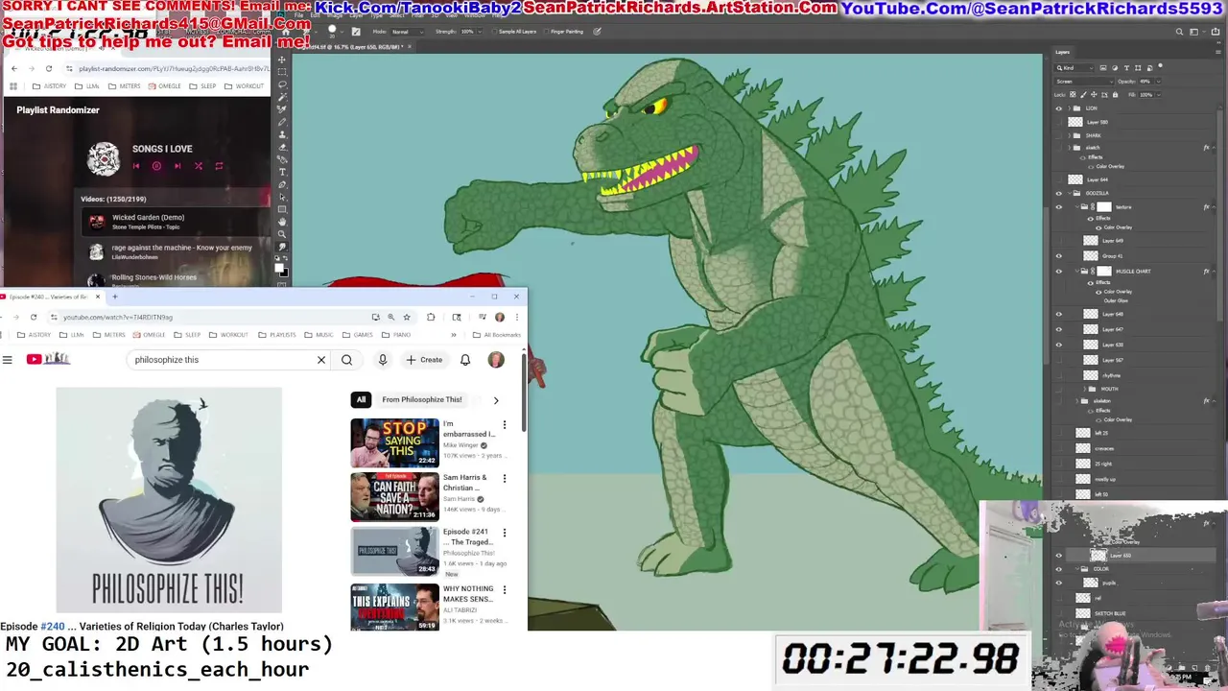Viewport: 1228px width, 691px height.
Task: Open the smudge Mode dropdown
Action: point(408,32)
